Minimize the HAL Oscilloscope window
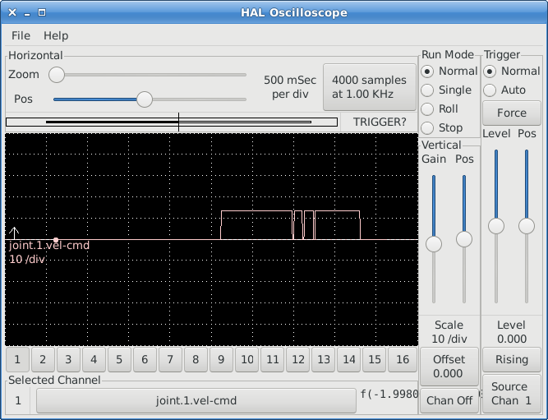The height and width of the screenshot is (420, 548). pos(27,13)
